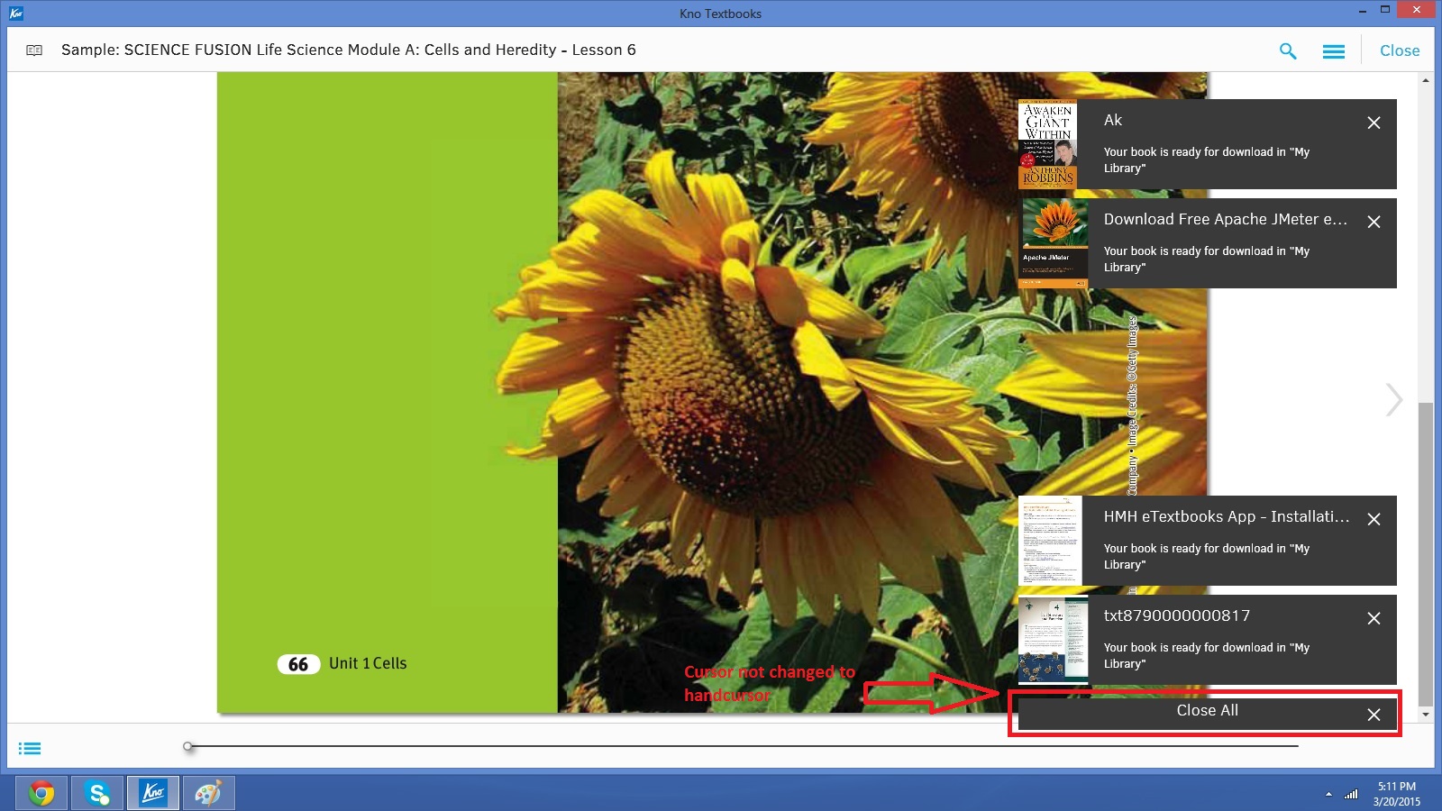Open the hamburger menu in header
This screenshot has height=811, width=1442.
1334,51
